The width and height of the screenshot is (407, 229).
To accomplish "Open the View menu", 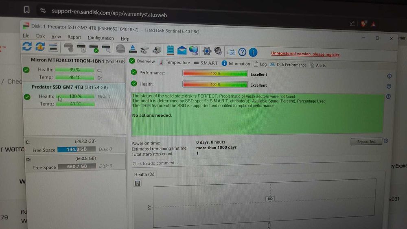I will click(x=56, y=37).
